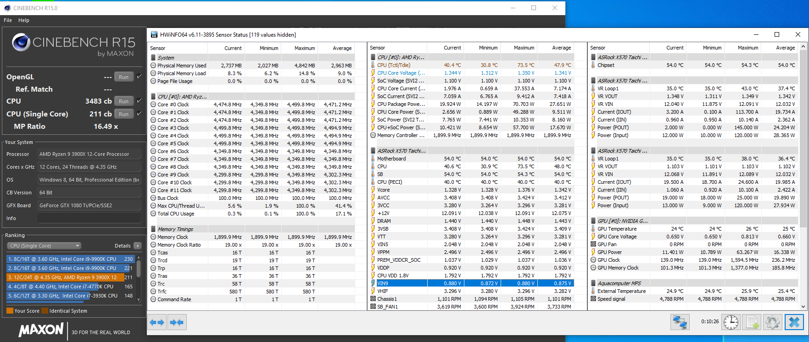Image resolution: width=809 pixels, height=342 pixels.
Task: Click the chip icon beside Memory Timings
Action: 154,229
